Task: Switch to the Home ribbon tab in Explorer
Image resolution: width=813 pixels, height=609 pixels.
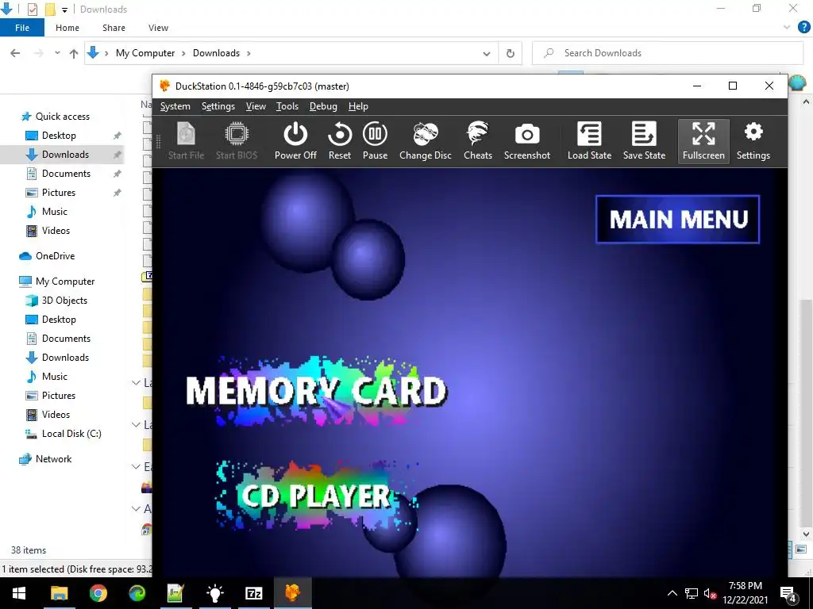Action: pos(67,28)
